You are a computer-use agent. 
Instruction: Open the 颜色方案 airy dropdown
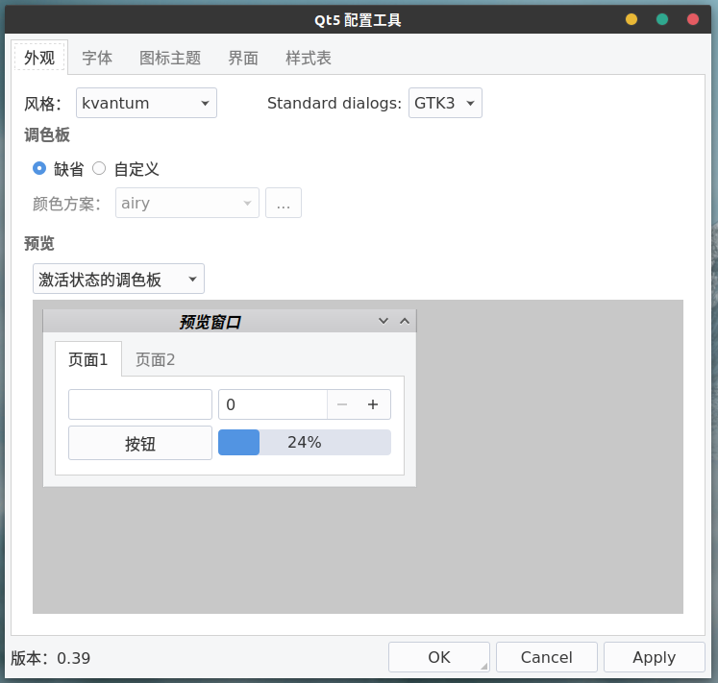[187, 203]
